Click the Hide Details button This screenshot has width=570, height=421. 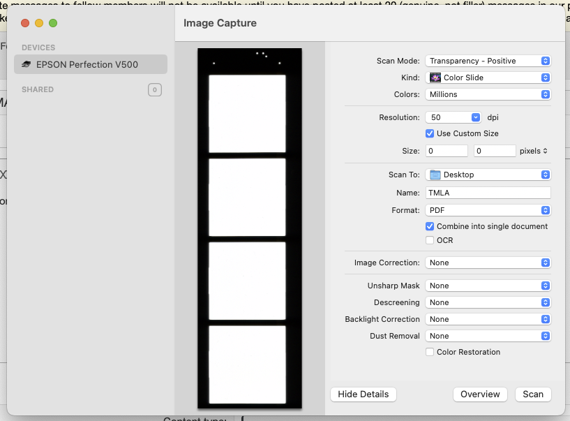click(x=363, y=394)
